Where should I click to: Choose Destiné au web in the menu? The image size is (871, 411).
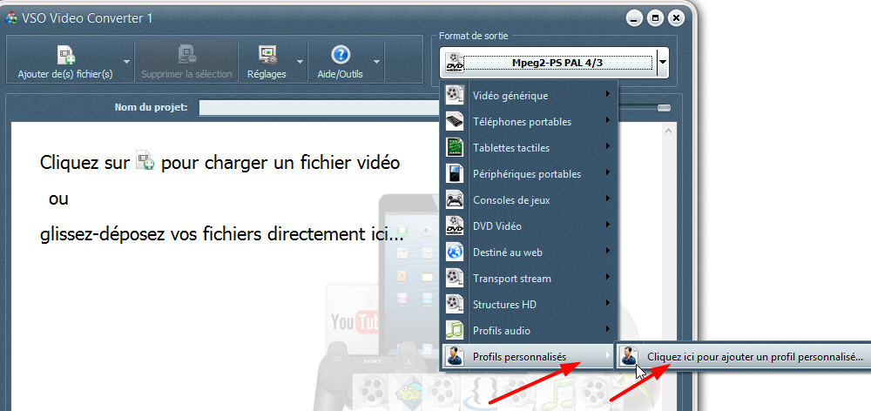(530, 253)
